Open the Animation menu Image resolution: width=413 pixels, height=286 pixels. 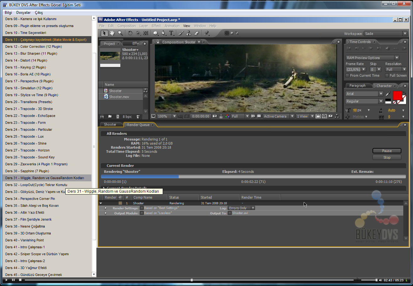pyautogui.click(x=172, y=26)
